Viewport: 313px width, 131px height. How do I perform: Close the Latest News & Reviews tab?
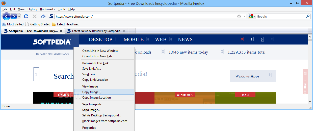click(124, 31)
